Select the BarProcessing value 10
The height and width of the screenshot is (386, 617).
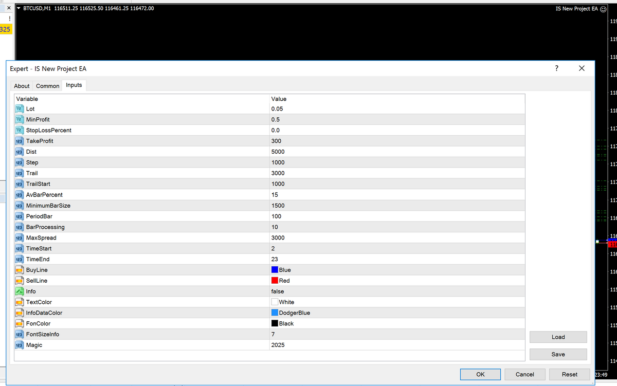(275, 227)
